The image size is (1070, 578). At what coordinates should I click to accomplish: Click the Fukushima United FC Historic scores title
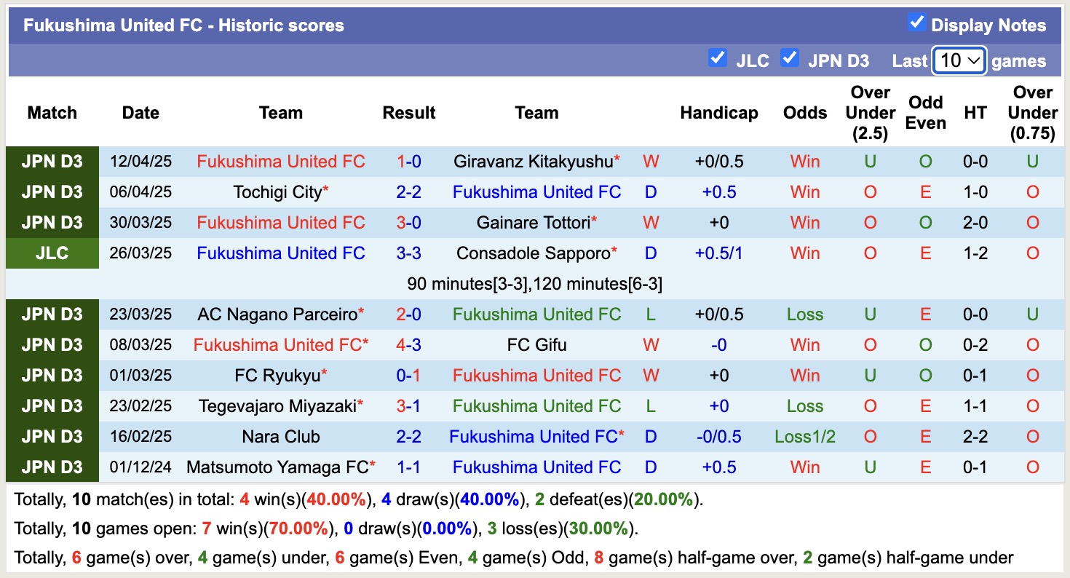tap(183, 25)
